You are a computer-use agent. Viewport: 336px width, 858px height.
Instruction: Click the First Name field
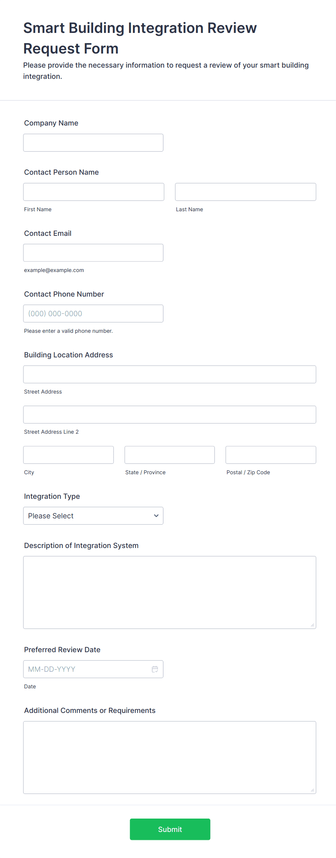point(94,192)
